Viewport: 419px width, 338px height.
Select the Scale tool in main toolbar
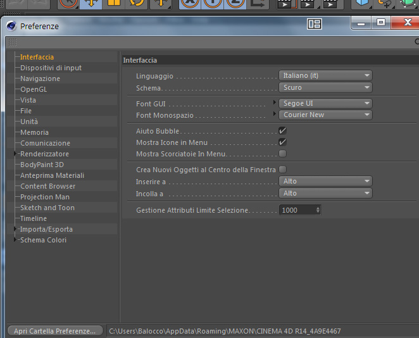(114, 4)
